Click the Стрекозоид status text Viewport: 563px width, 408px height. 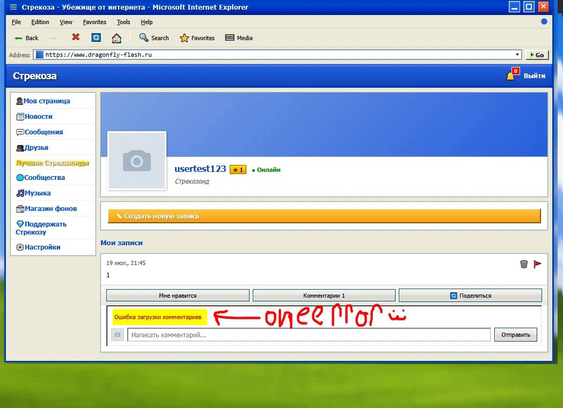pos(192,182)
